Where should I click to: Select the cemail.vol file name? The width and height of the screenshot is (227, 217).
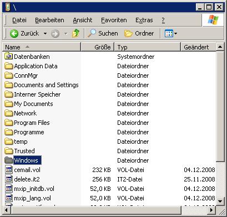[x=27, y=170]
